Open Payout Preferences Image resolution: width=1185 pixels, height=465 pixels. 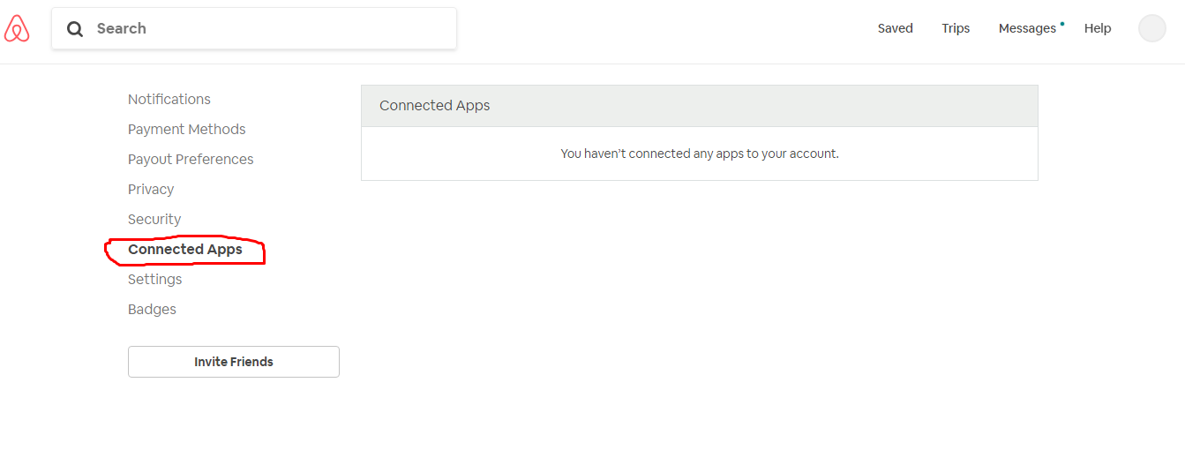tap(191, 159)
